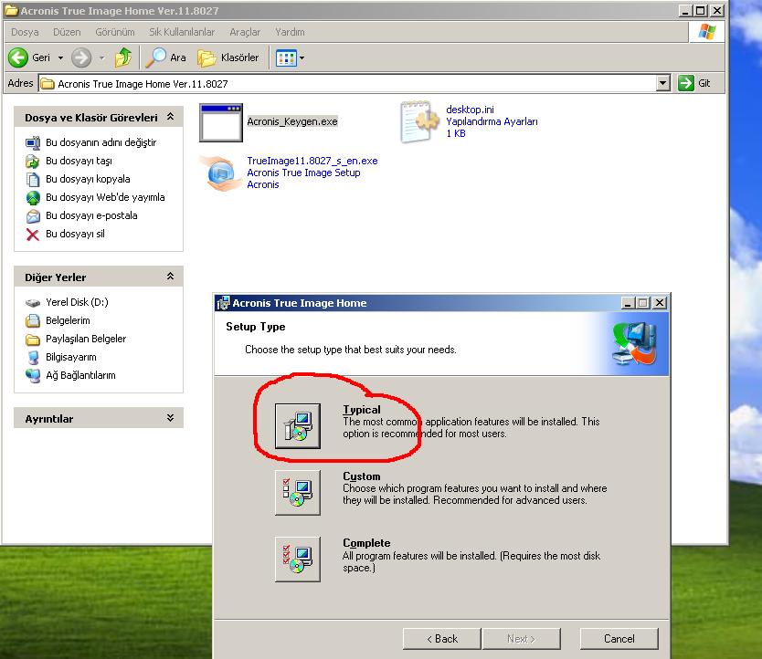This screenshot has width=762, height=659.
Task: Click the 'TrueImage11.8027_s_en.exe' file name
Action: pyautogui.click(x=312, y=161)
